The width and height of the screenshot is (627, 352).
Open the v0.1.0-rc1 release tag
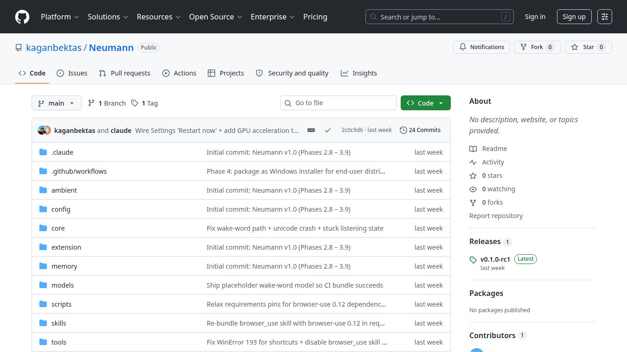point(495,259)
